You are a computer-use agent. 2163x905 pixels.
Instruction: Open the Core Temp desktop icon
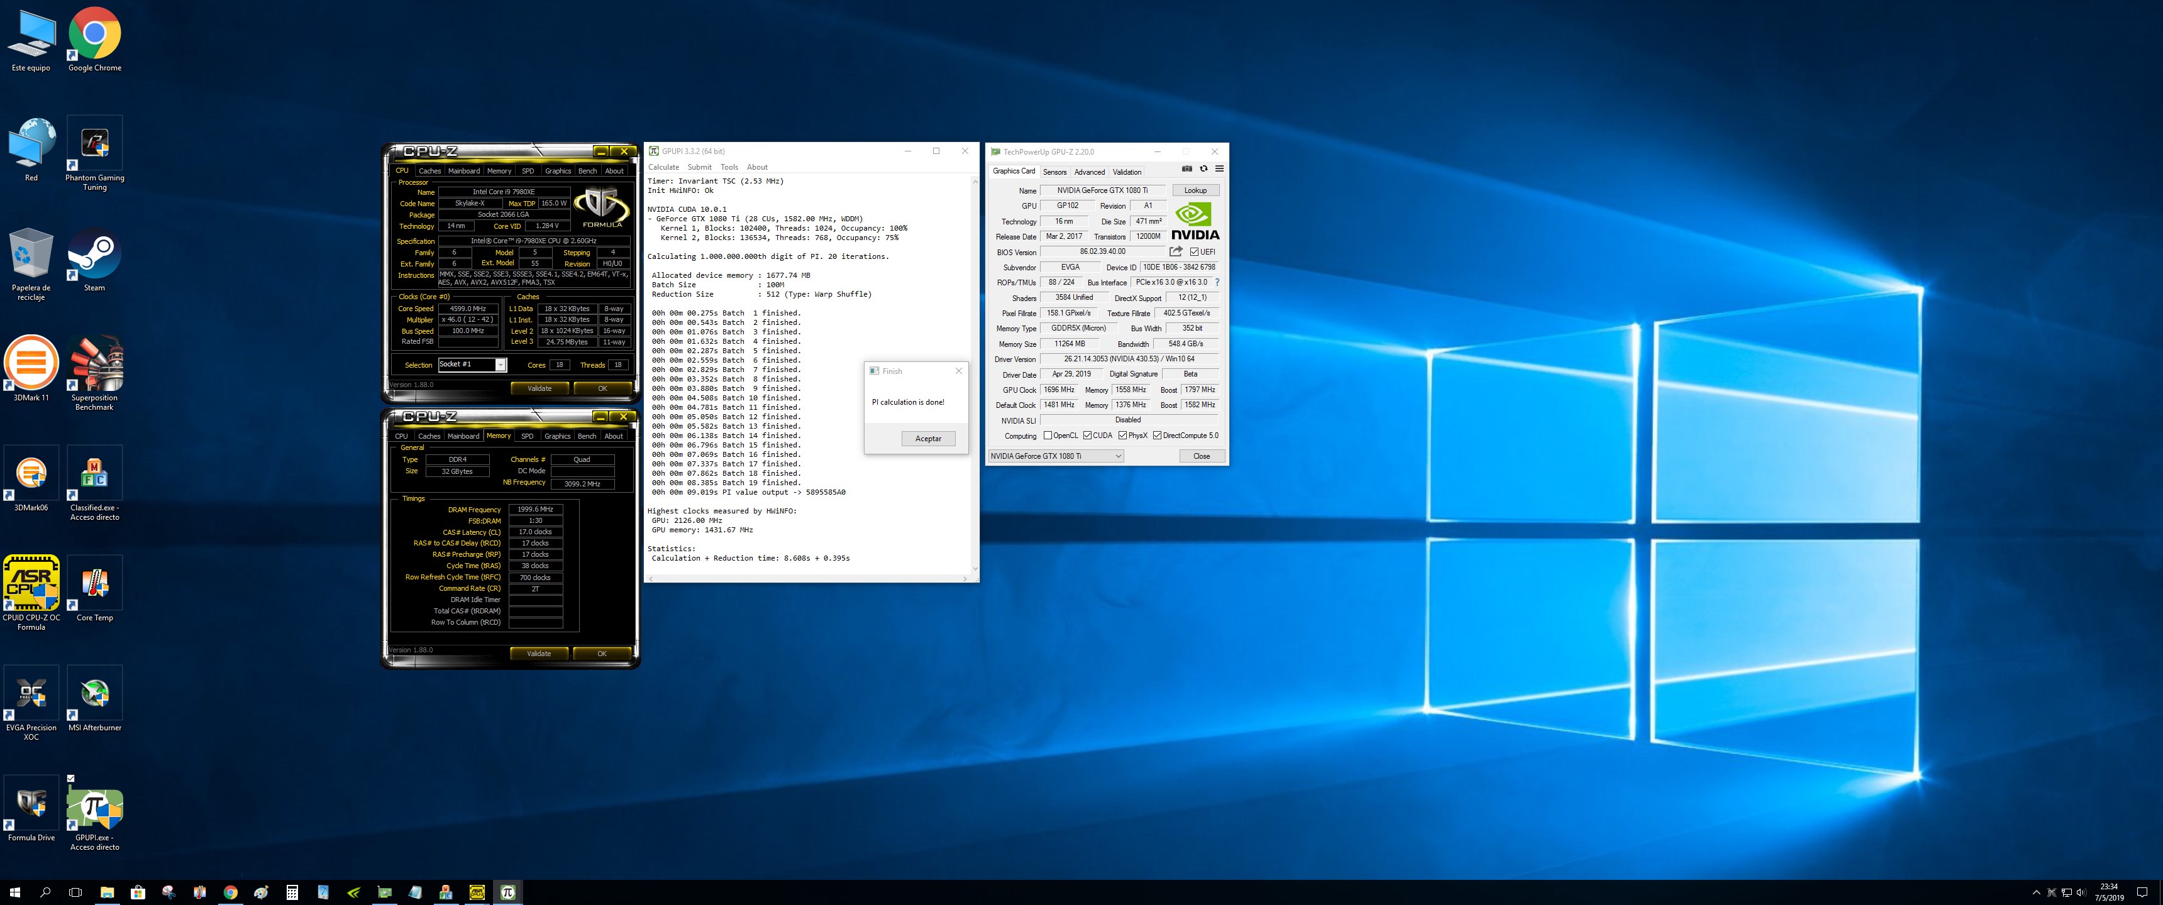click(x=95, y=588)
